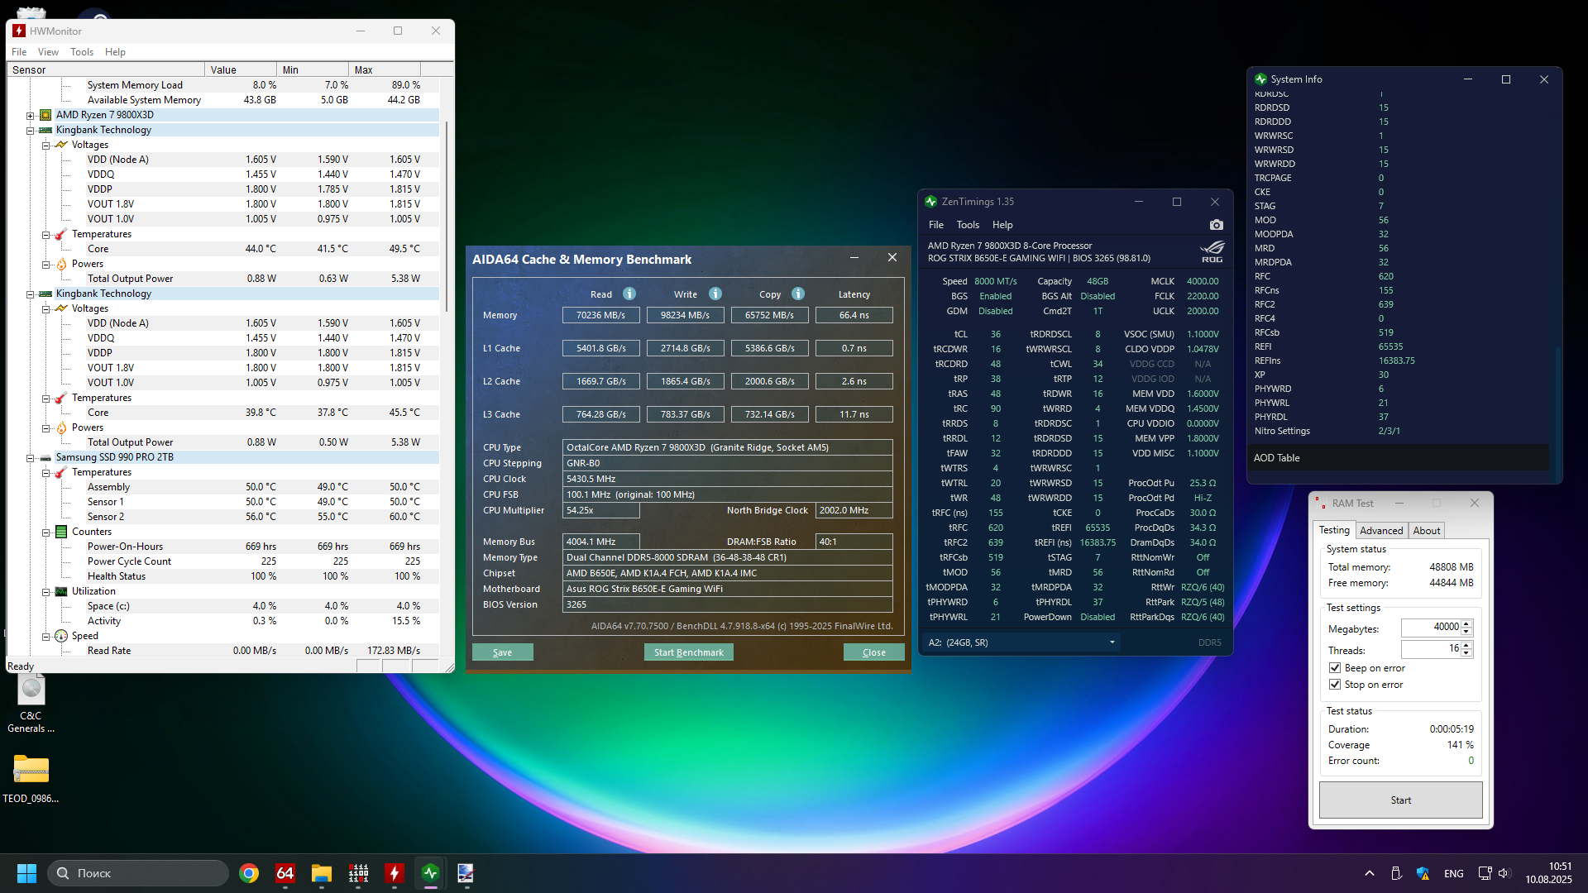1588x893 pixels.
Task: Increase Megabytes value with up arrow
Action: (1466, 623)
